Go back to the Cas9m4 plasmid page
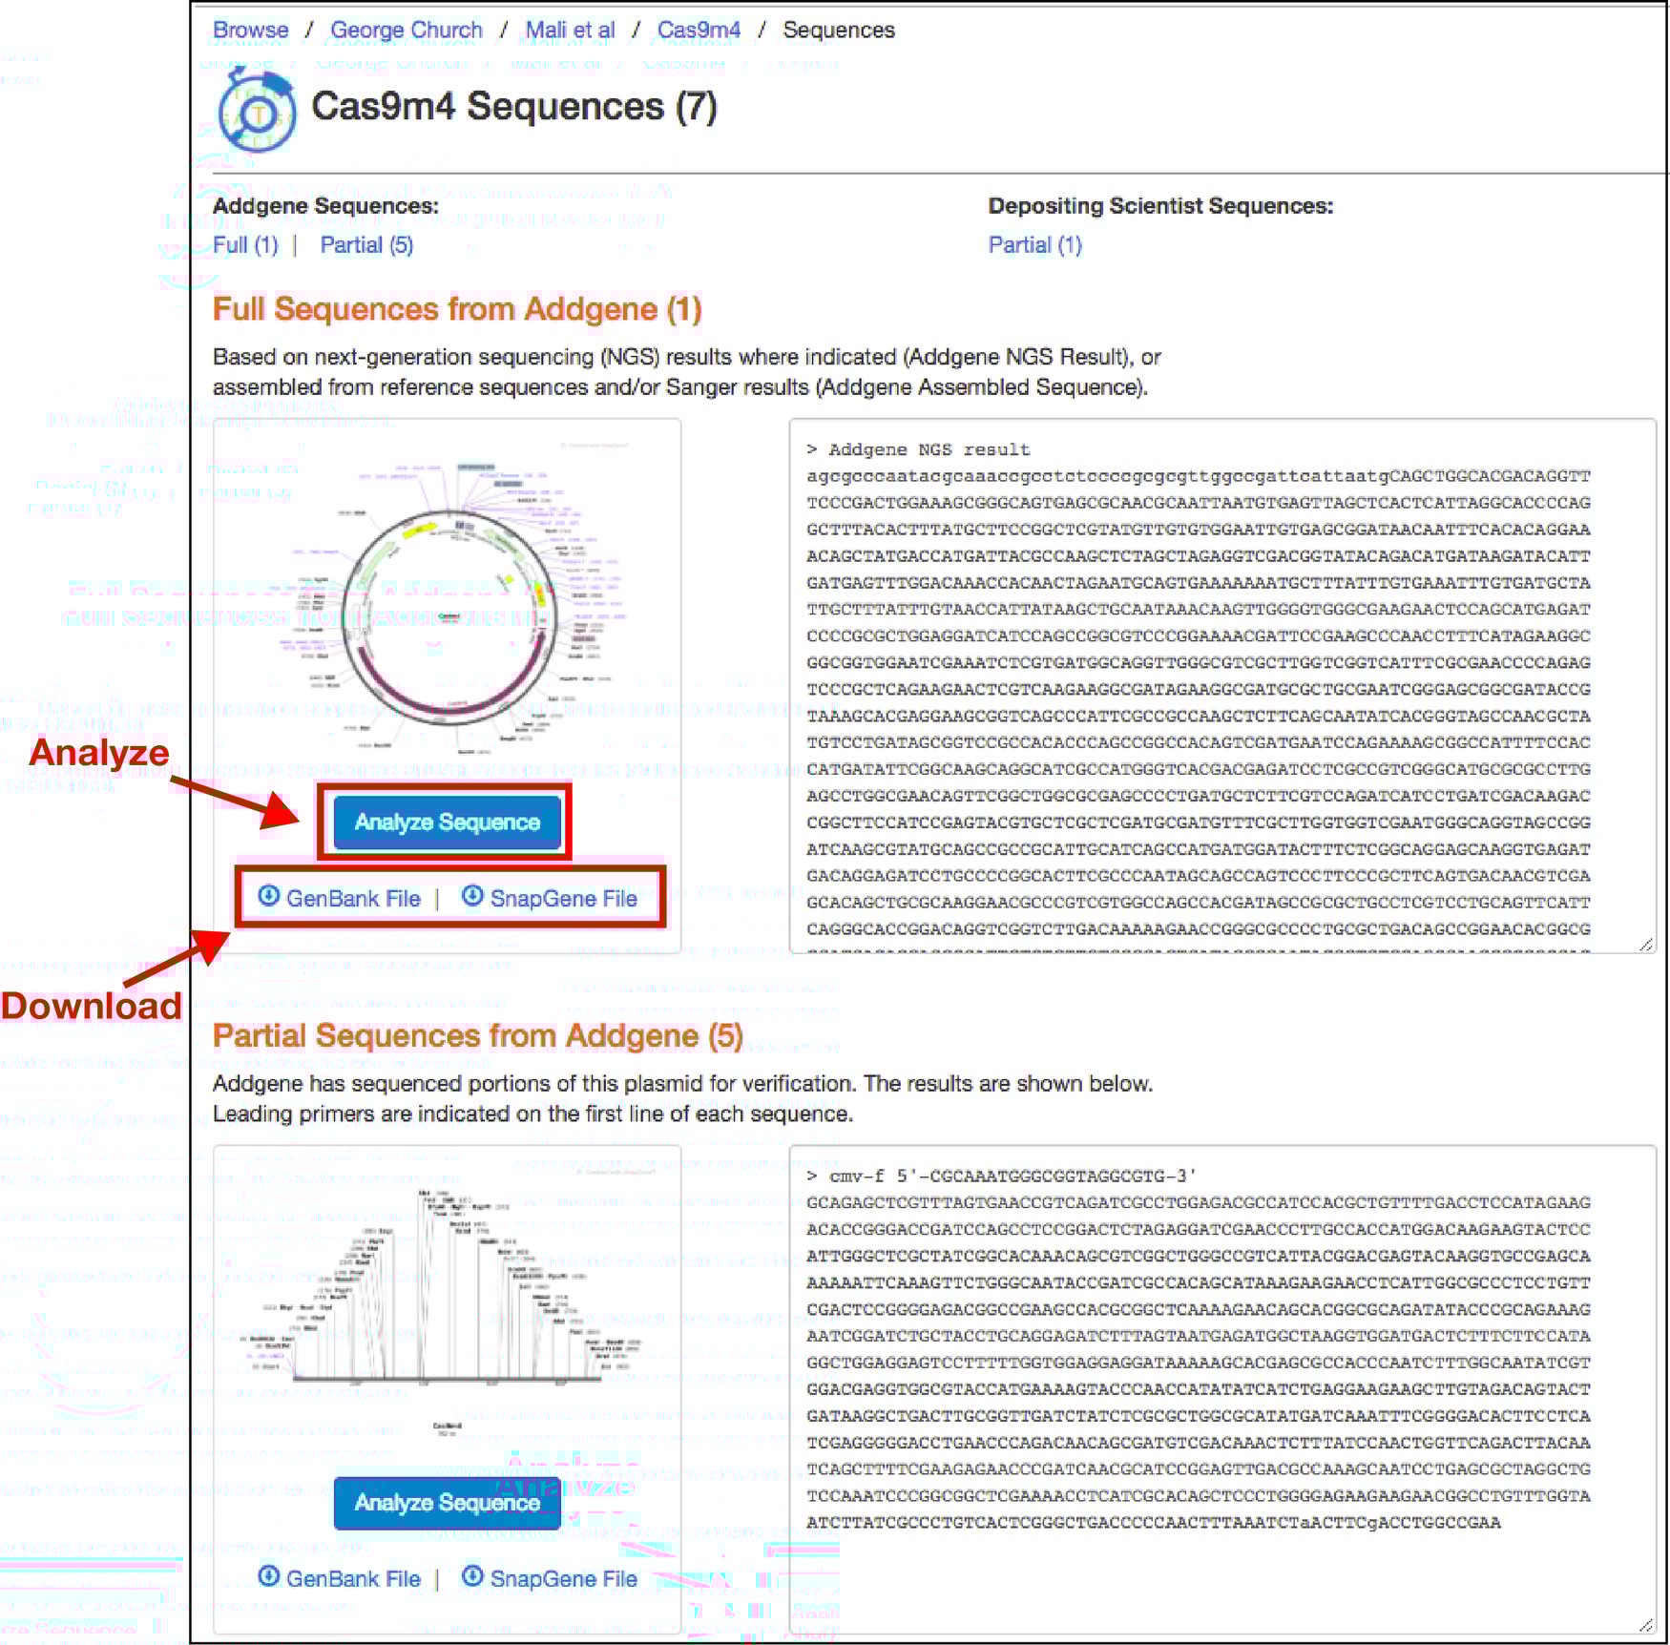The height and width of the screenshot is (1645, 1670). [699, 30]
